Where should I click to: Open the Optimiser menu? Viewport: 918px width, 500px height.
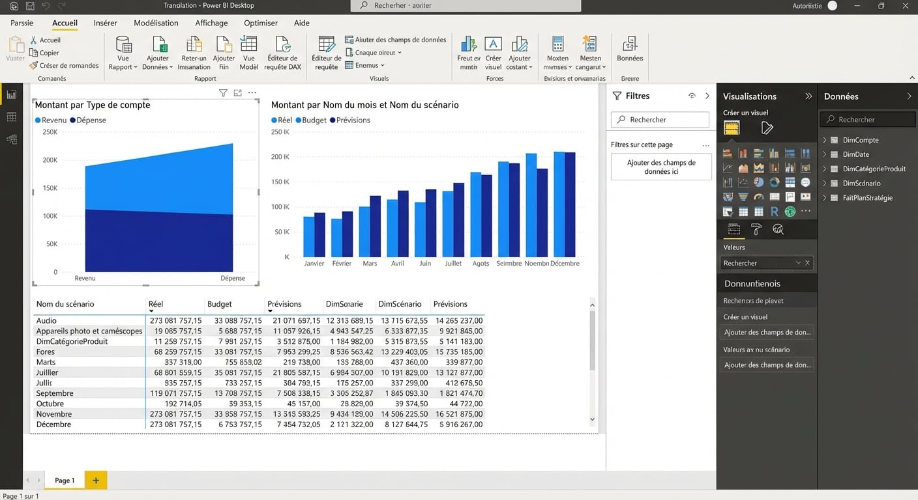tap(261, 23)
